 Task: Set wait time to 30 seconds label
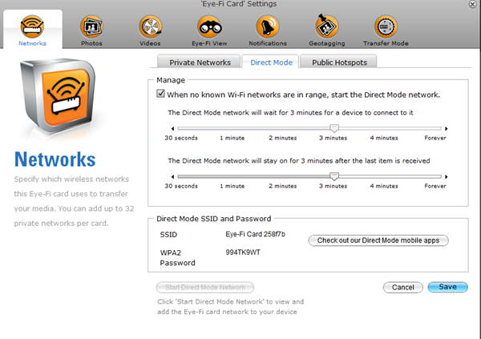pyautogui.click(x=181, y=138)
